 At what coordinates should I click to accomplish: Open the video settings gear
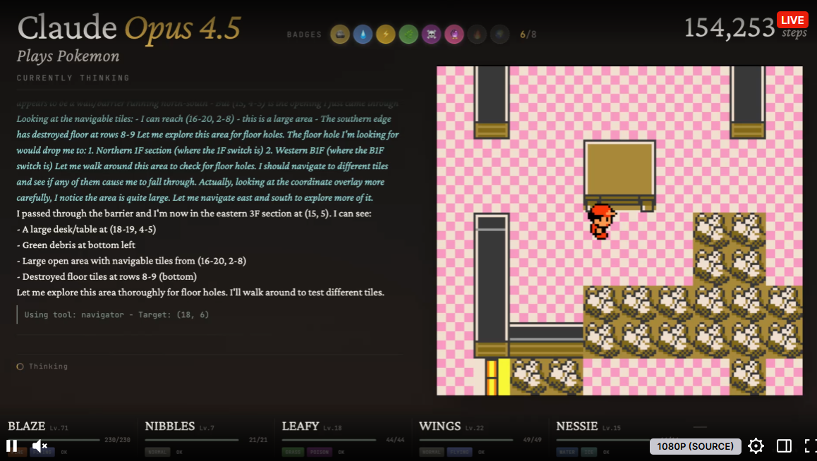click(756, 446)
